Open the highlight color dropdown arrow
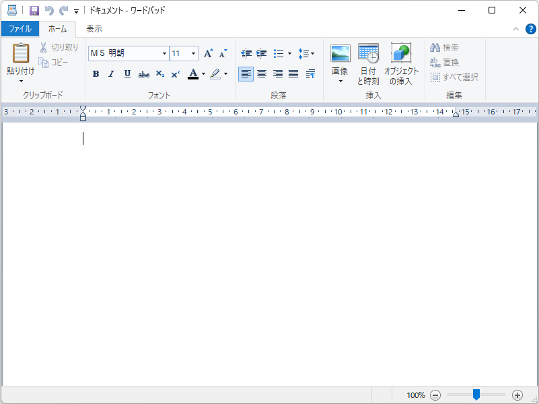The width and height of the screenshot is (539, 404). tap(226, 73)
